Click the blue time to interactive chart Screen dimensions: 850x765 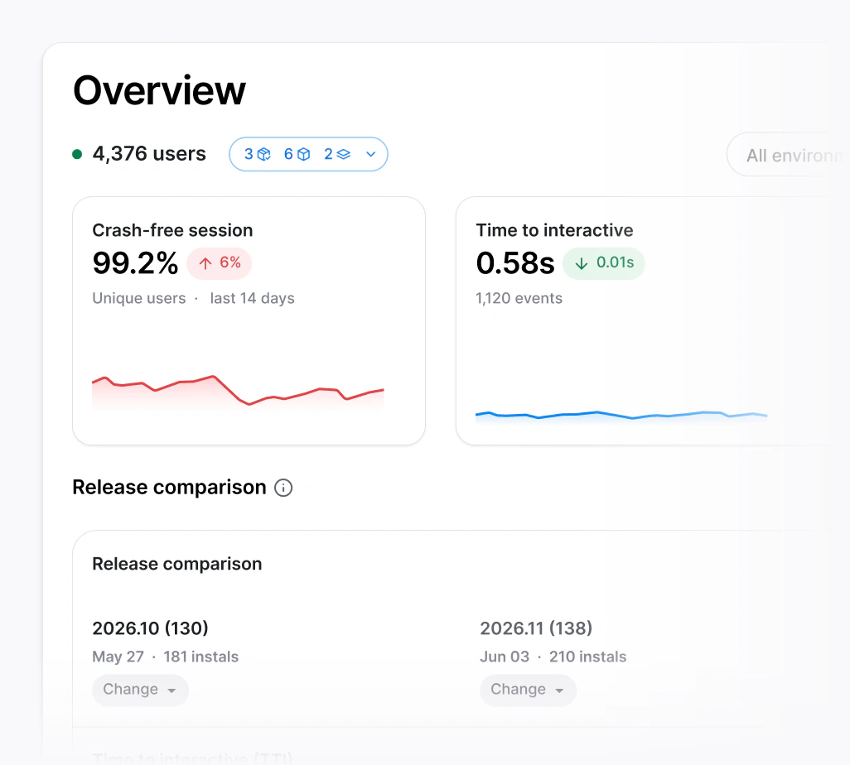click(x=621, y=416)
